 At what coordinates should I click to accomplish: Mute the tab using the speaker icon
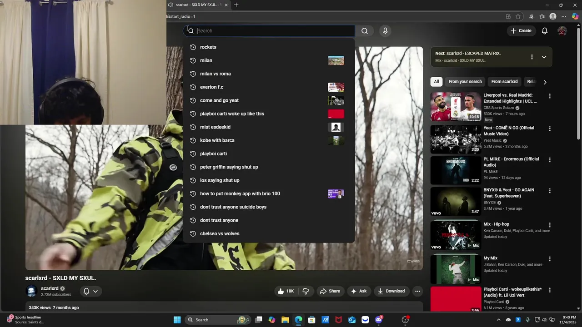coord(170,5)
